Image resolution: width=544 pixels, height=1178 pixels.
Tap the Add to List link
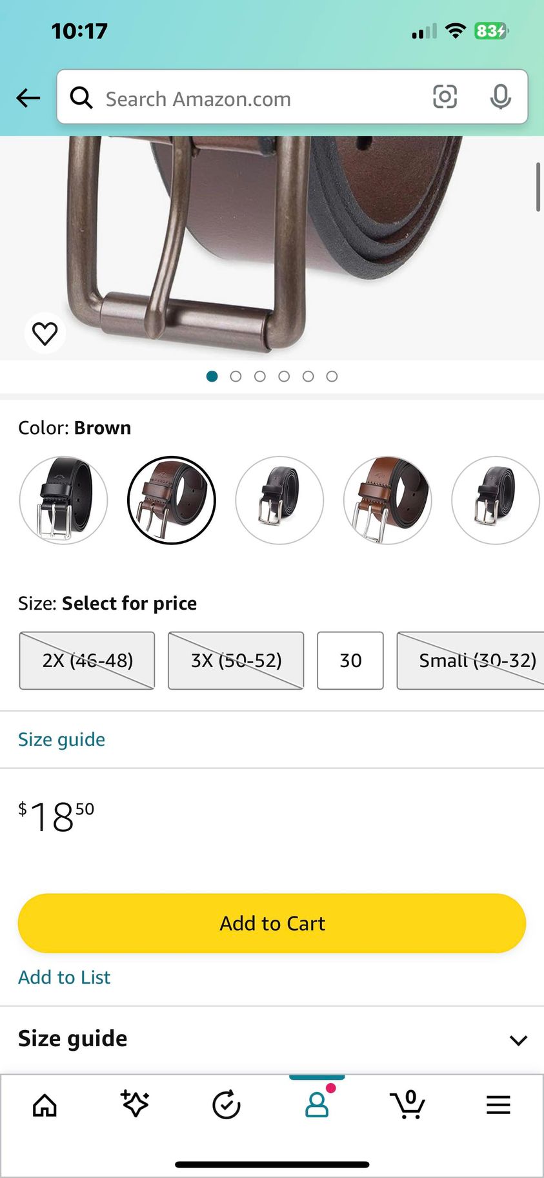65,977
